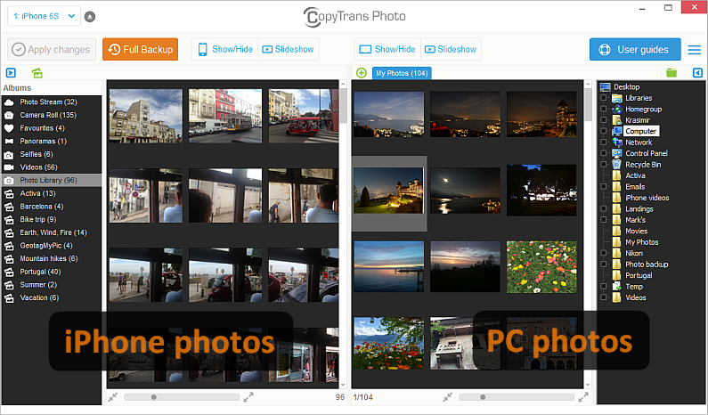Open the iPhone 6S device dropdown
The image size is (708, 415).
point(44,16)
